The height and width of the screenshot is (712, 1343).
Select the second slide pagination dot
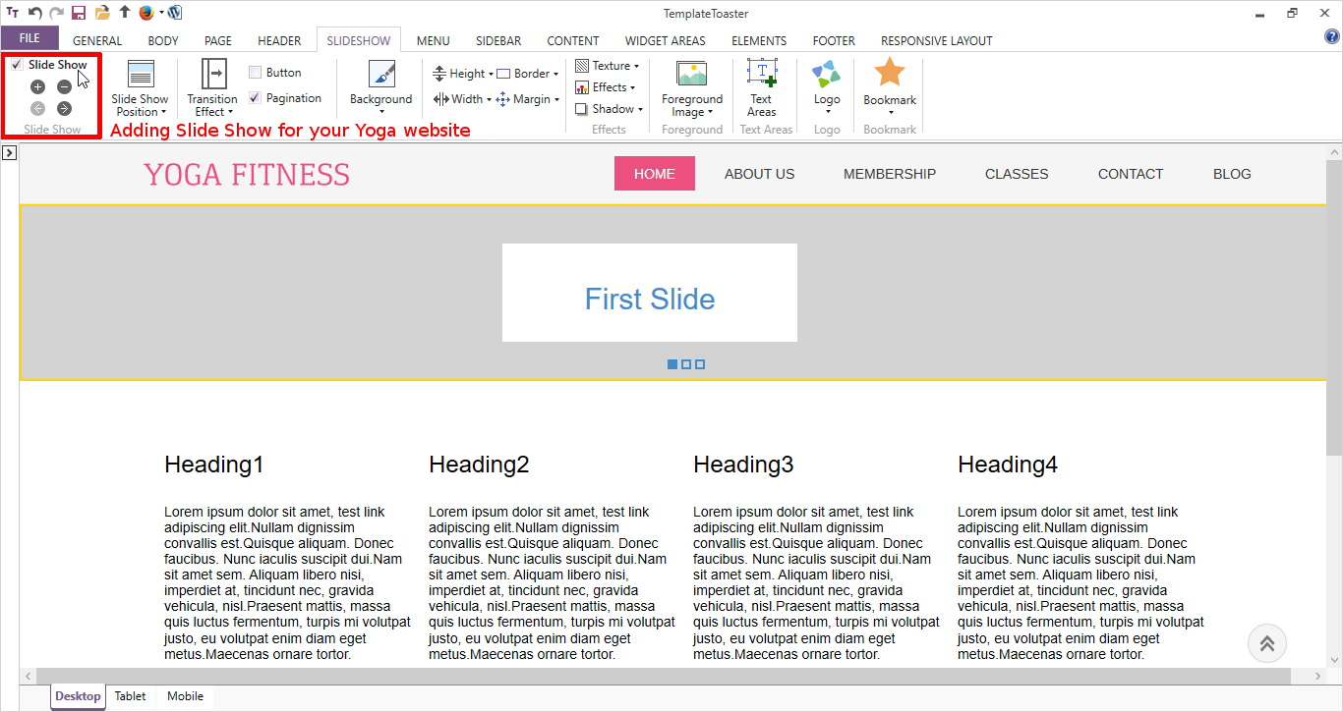686,364
